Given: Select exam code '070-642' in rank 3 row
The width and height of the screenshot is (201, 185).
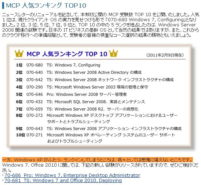Looking at the screenshot, I should point(34,80).
